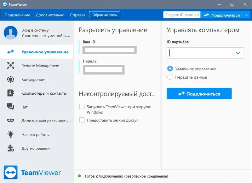Expand the ID партнёра dropdown

238,53
